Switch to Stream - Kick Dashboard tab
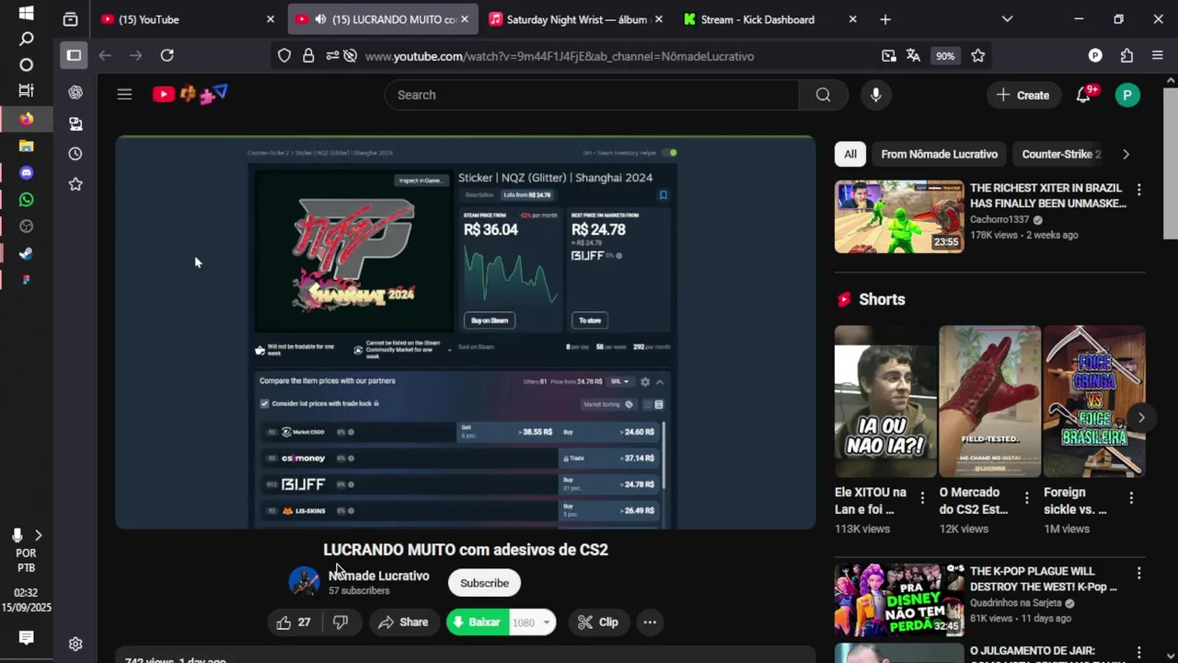1178x663 pixels. (770, 19)
